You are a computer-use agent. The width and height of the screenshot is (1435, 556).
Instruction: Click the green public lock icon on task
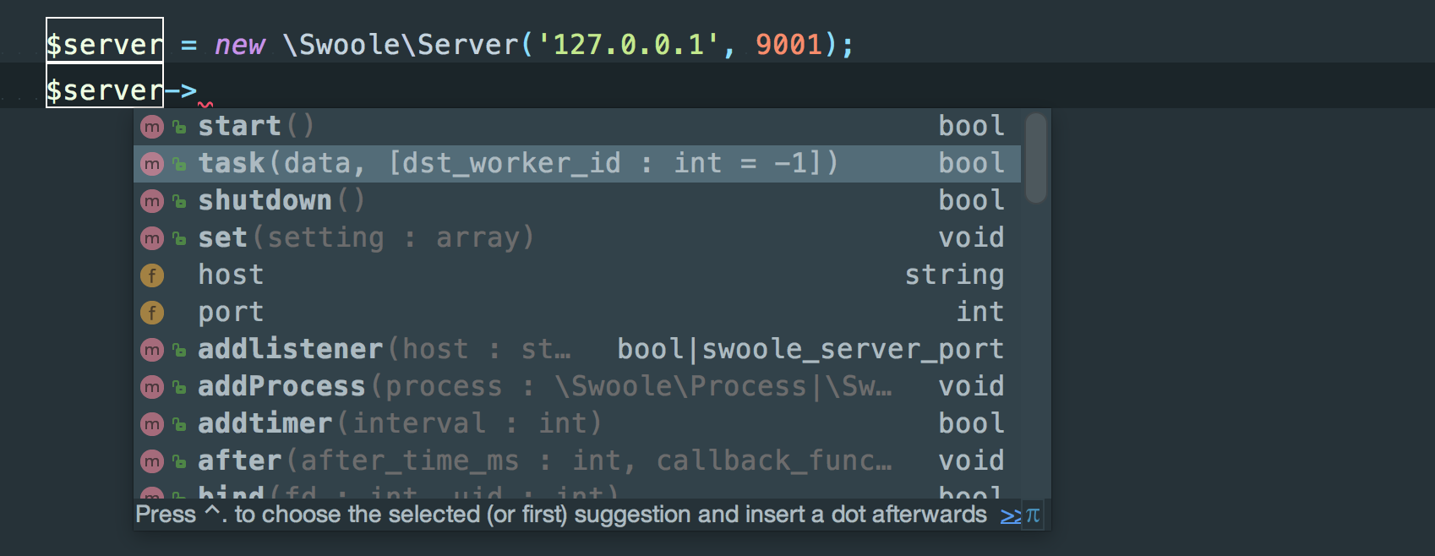click(x=179, y=165)
